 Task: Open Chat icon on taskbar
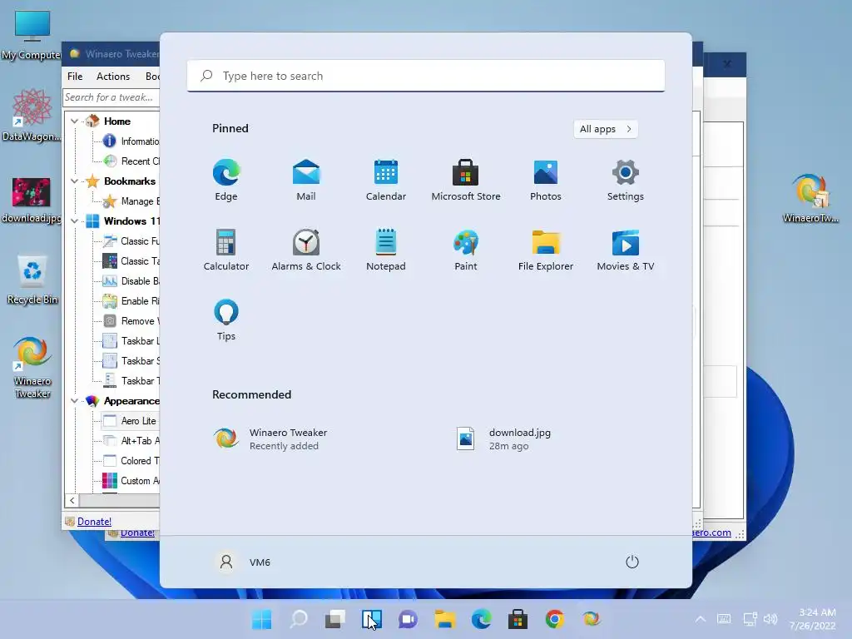(x=408, y=619)
